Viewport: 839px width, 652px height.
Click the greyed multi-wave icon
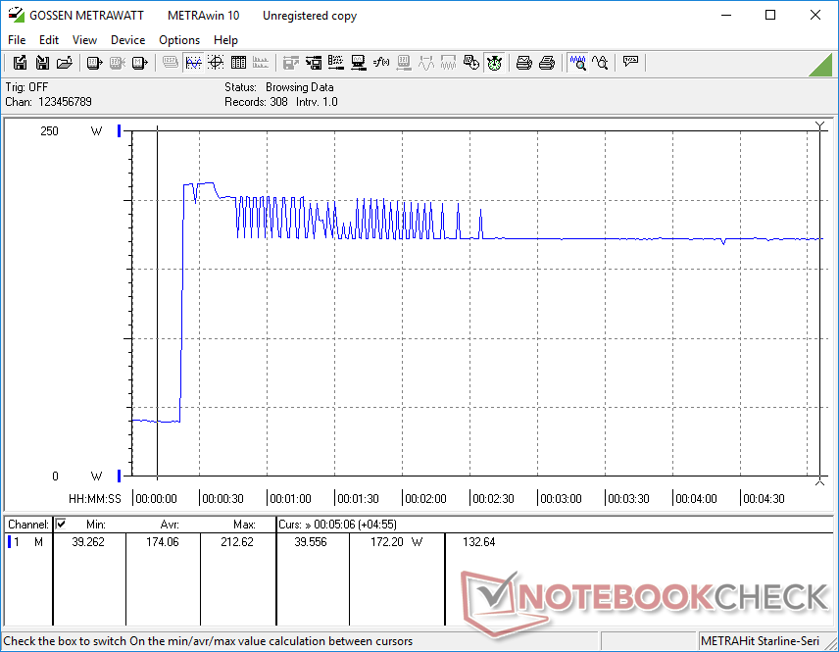point(448,63)
